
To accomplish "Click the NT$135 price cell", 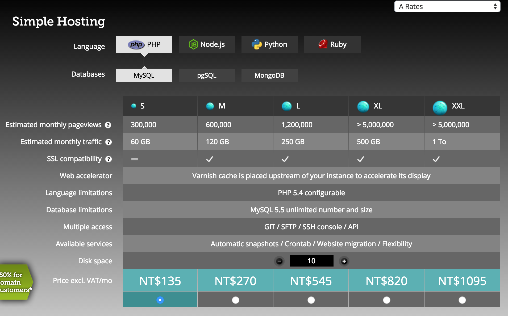I will point(160,281).
